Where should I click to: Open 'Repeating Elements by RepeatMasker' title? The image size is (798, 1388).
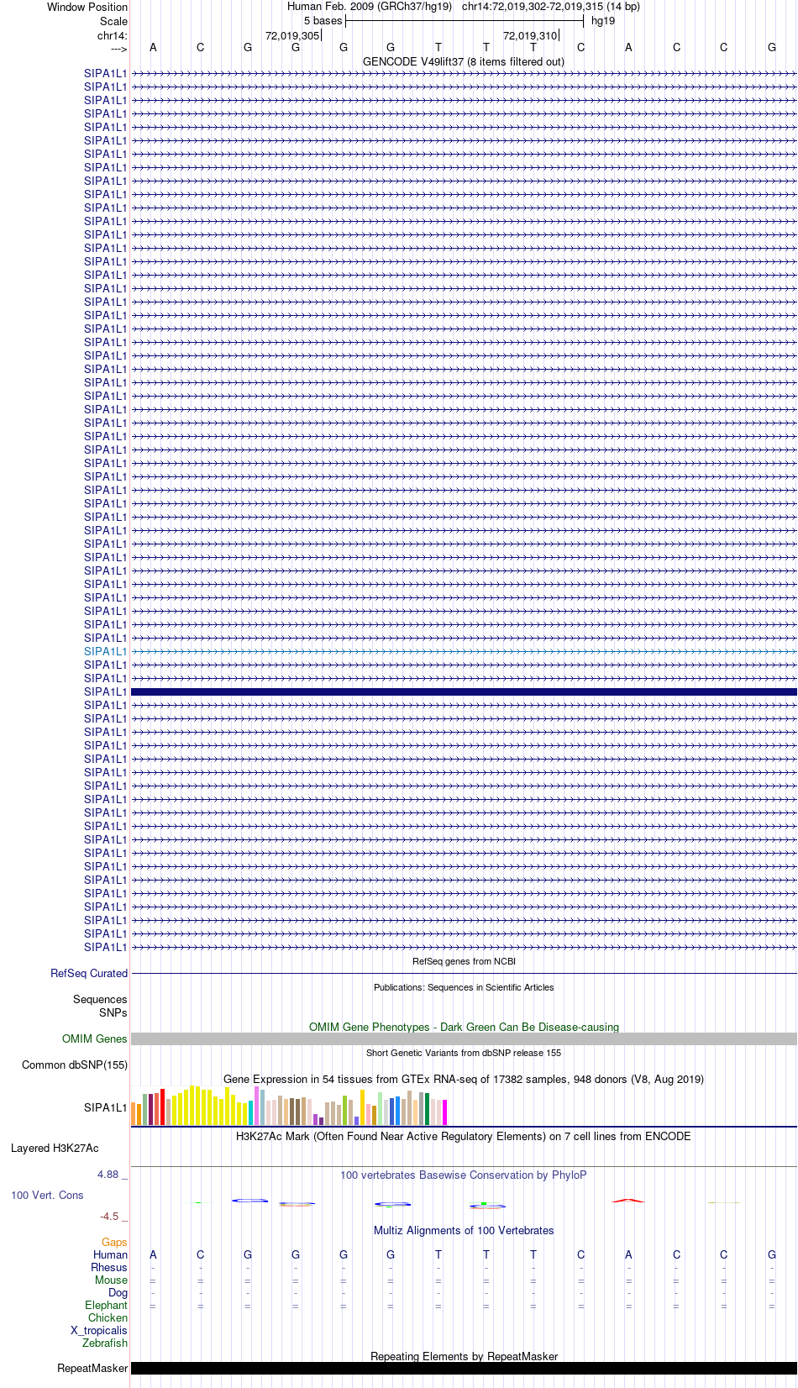click(464, 1356)
